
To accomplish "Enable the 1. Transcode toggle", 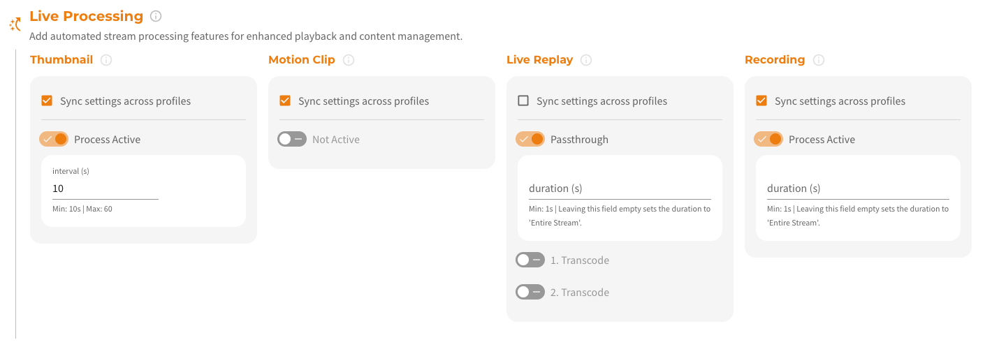I will (x=530, y=260).
